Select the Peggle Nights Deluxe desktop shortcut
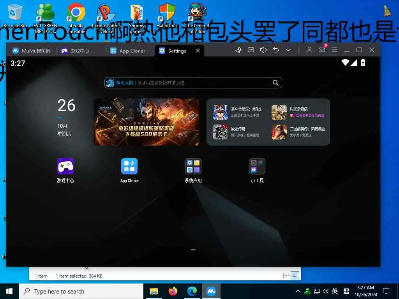The image size is (399, 299). pos(106,18)
